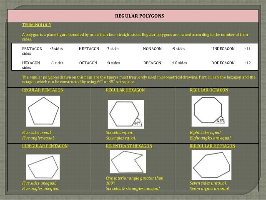
Task: Click the 'Five angles equal.' caption
Action: coord(38,138)
